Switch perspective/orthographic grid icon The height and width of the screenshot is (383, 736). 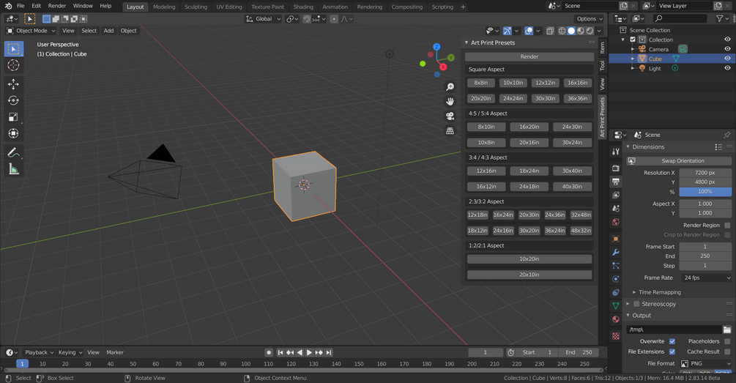tap(450, 130)
